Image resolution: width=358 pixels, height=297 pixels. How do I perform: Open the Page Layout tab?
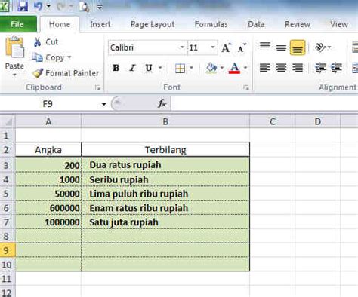coord(153,24)
